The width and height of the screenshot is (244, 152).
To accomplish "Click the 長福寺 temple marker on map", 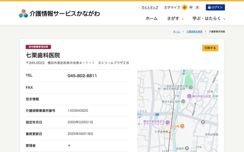I will point(187,148).
